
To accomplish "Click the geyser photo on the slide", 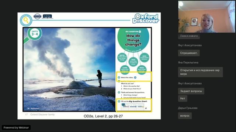I will point(69,69).
